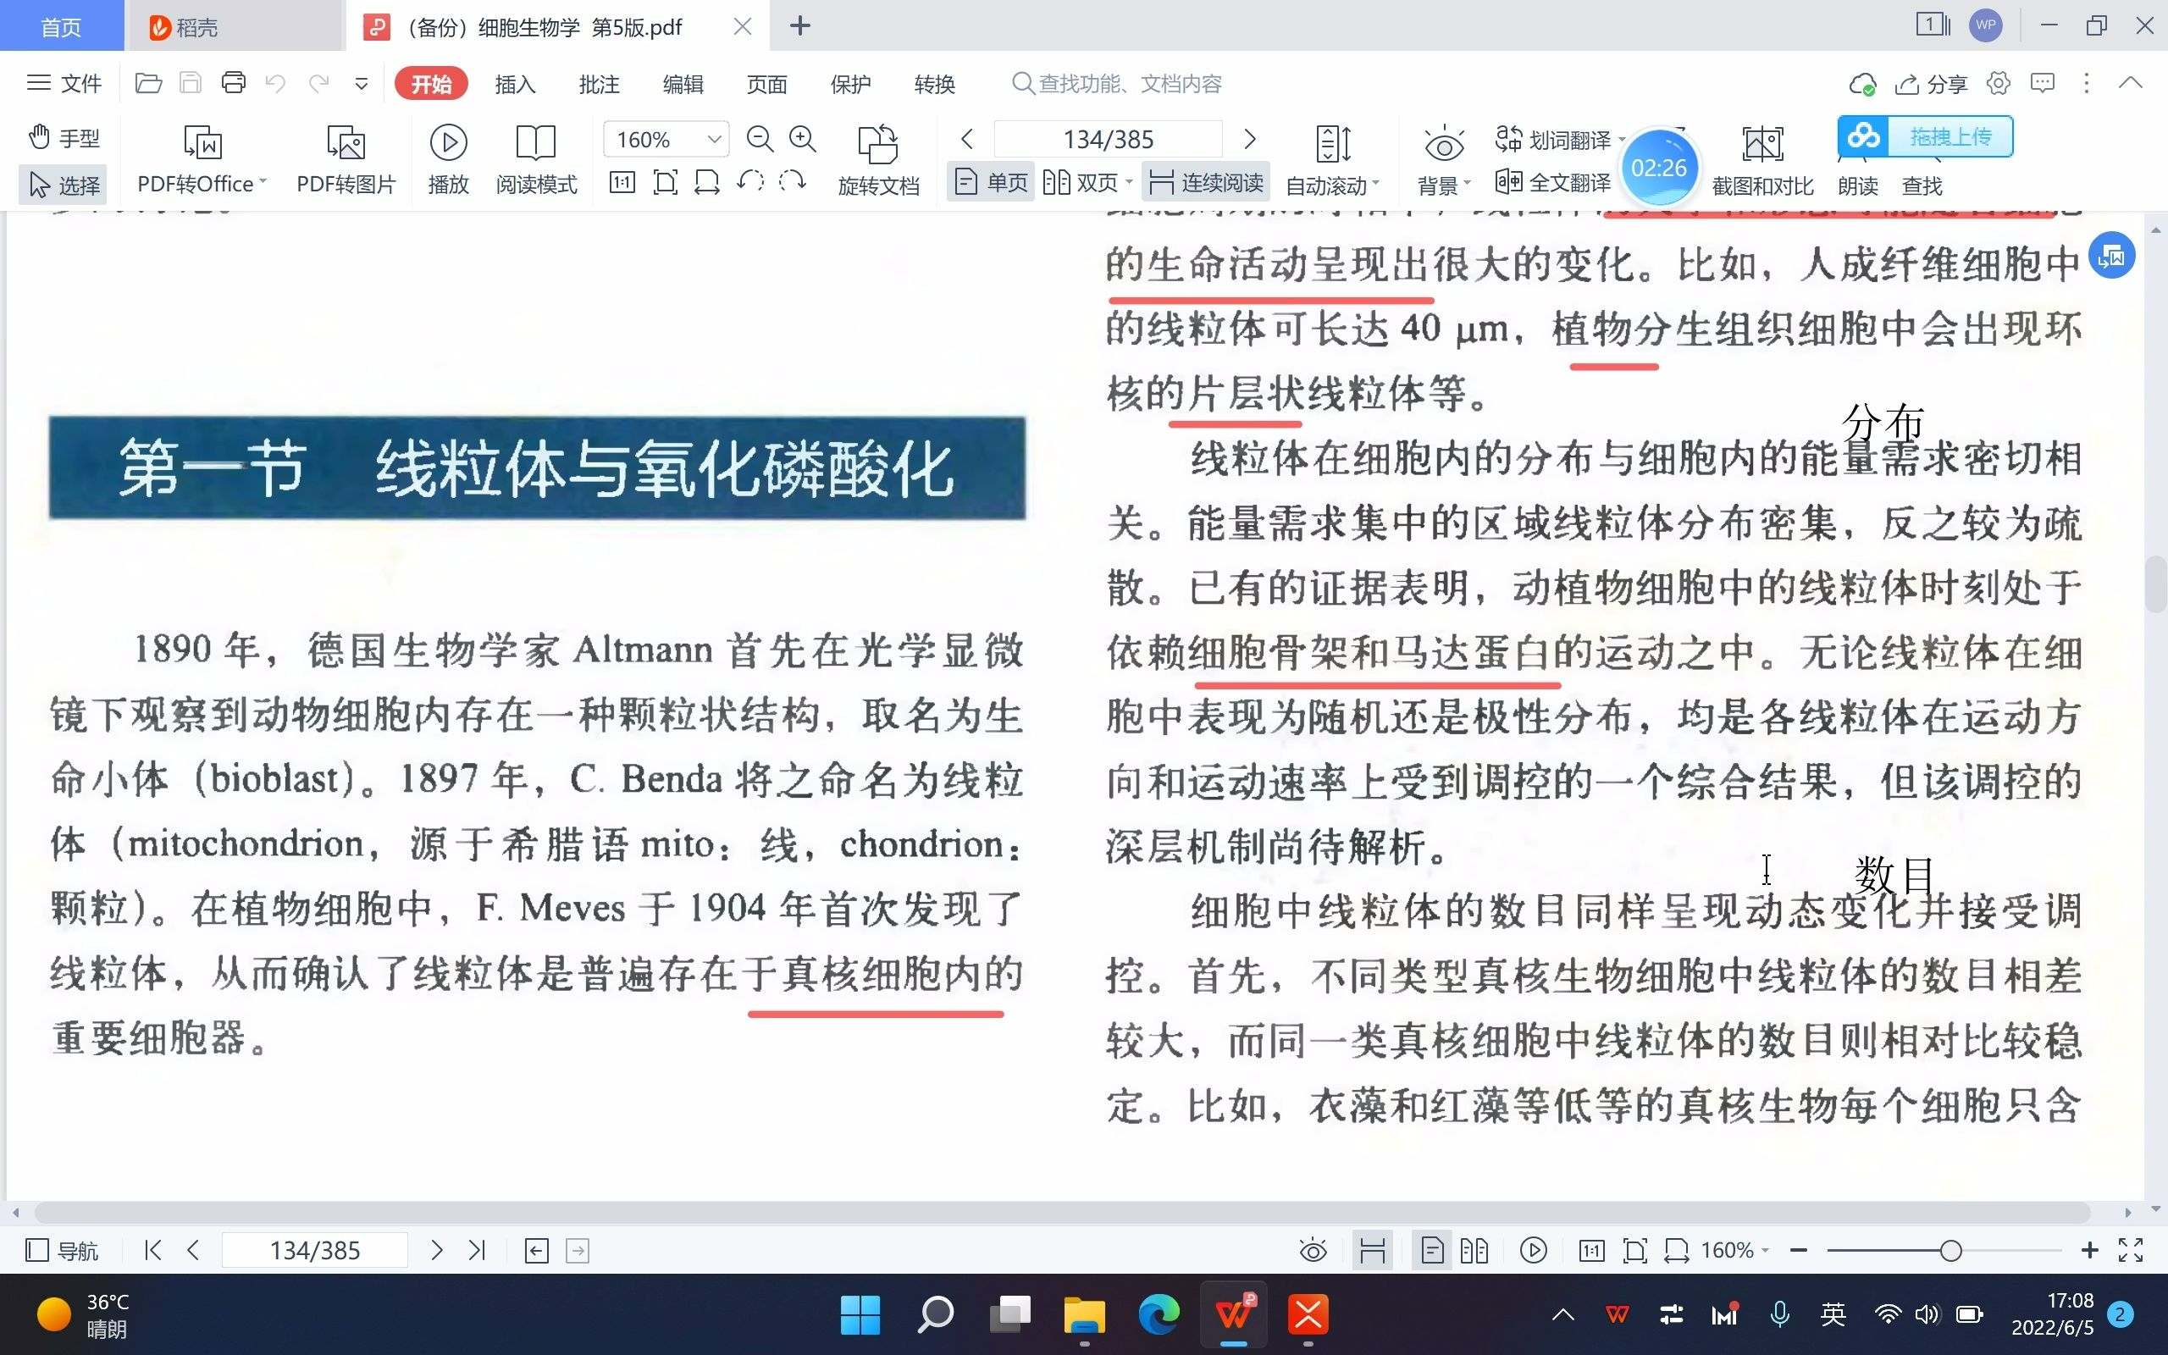Select the 开始 ribbon tab
The image size is (2168, 1355).
[431, 83]
